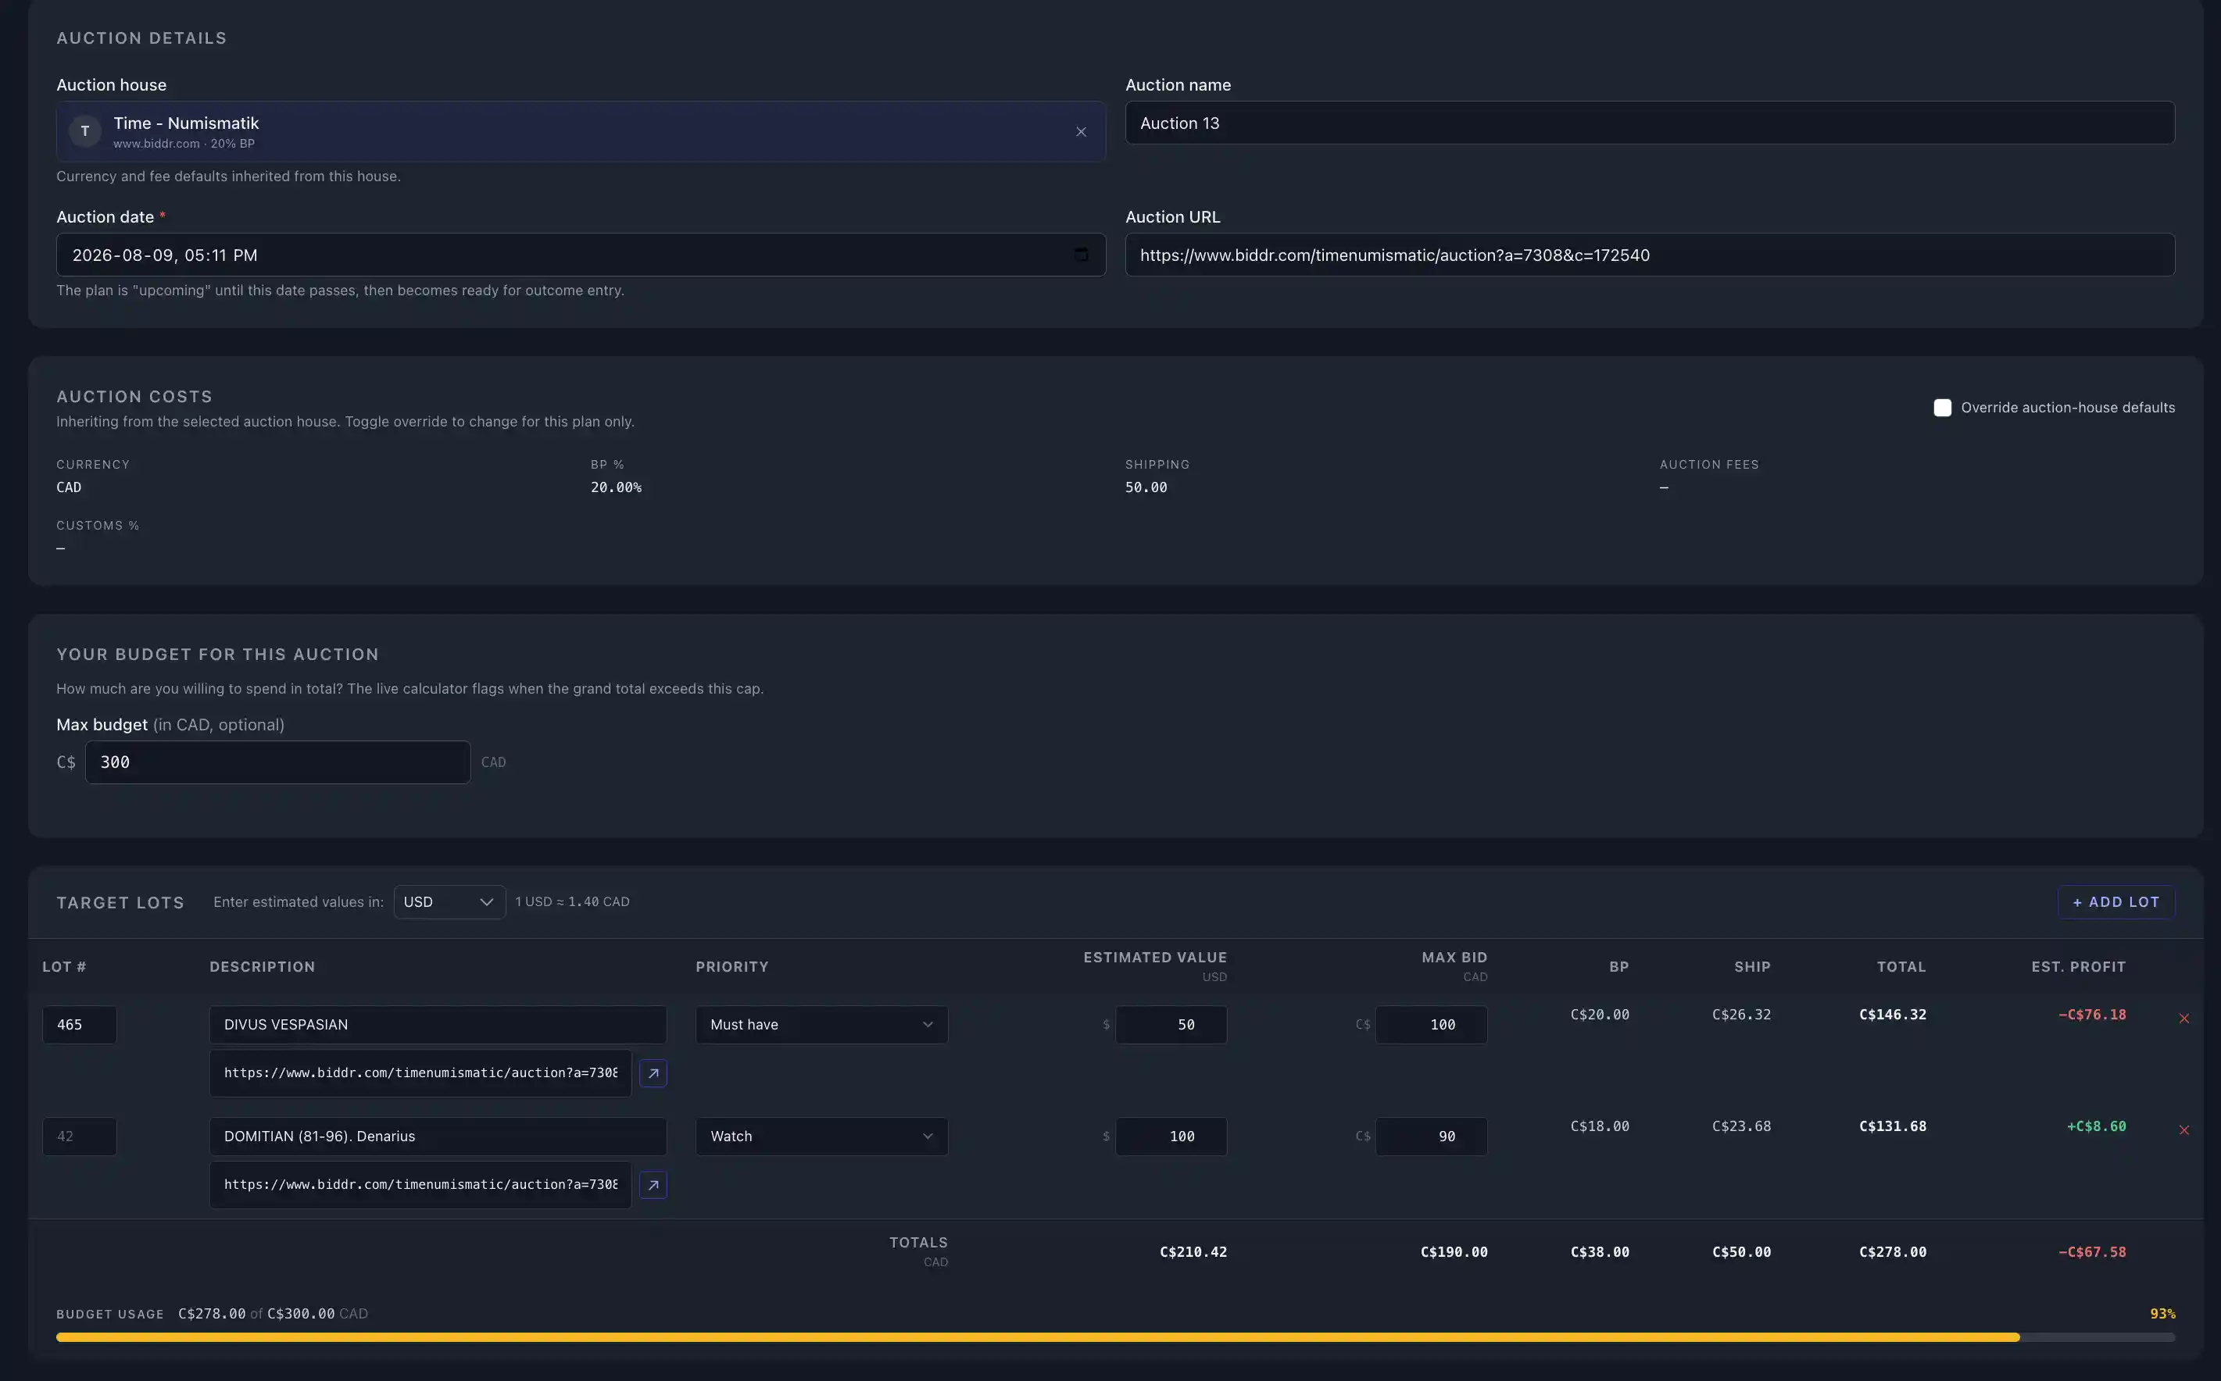This screenshot has width=2221, height=1381.
Task: Clear the selected Time - Numismatik auction house
Action: click(1081, 131)
